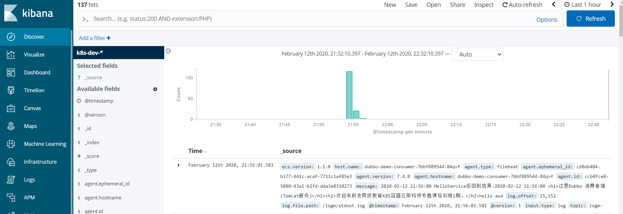Open the Last 1 hour time picker
Image resolution: width=623 pixels, height=214 pixels.
click(583, 5)
